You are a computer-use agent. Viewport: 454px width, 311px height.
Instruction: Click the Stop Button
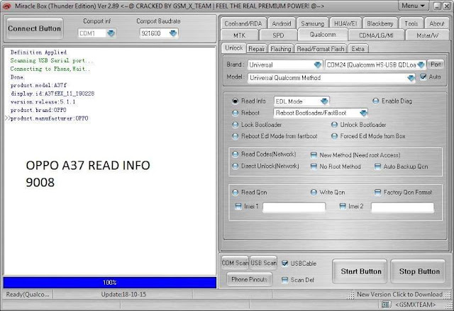point(418,271)
